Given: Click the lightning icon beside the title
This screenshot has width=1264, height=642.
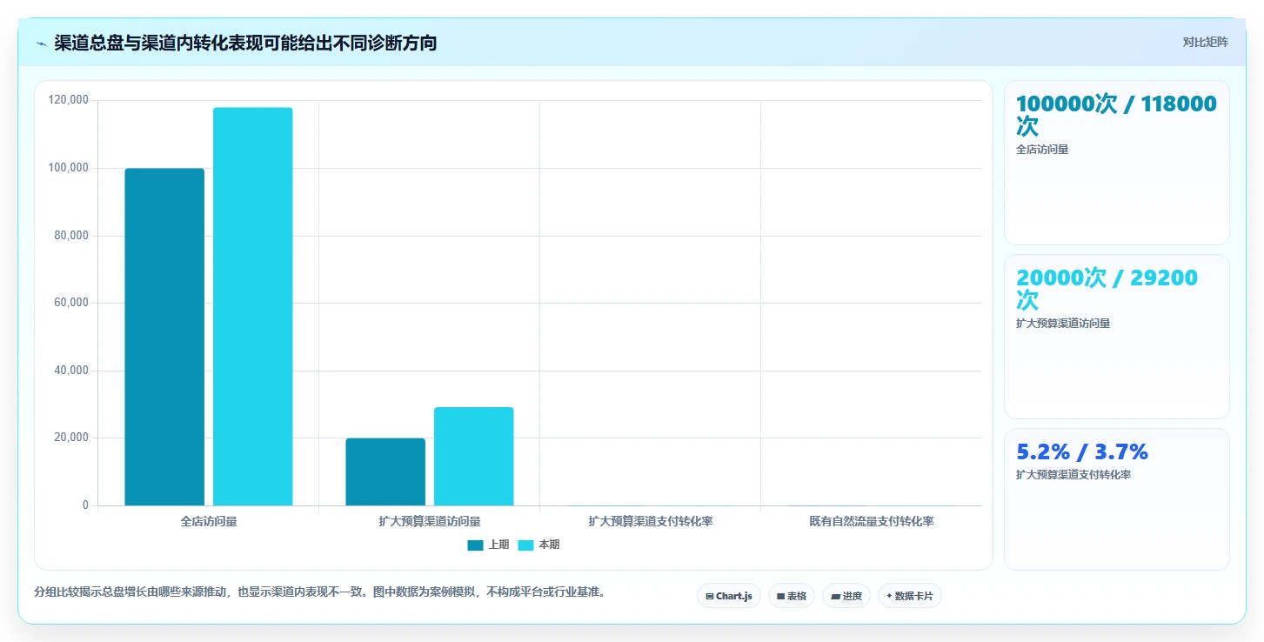Looking at the screenshot, I should coord(41,43).
